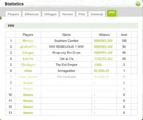Go to the Heroes tab
The width and height of the screenshot is (143, 120).
pyautogui.click(x=67, y=14)
